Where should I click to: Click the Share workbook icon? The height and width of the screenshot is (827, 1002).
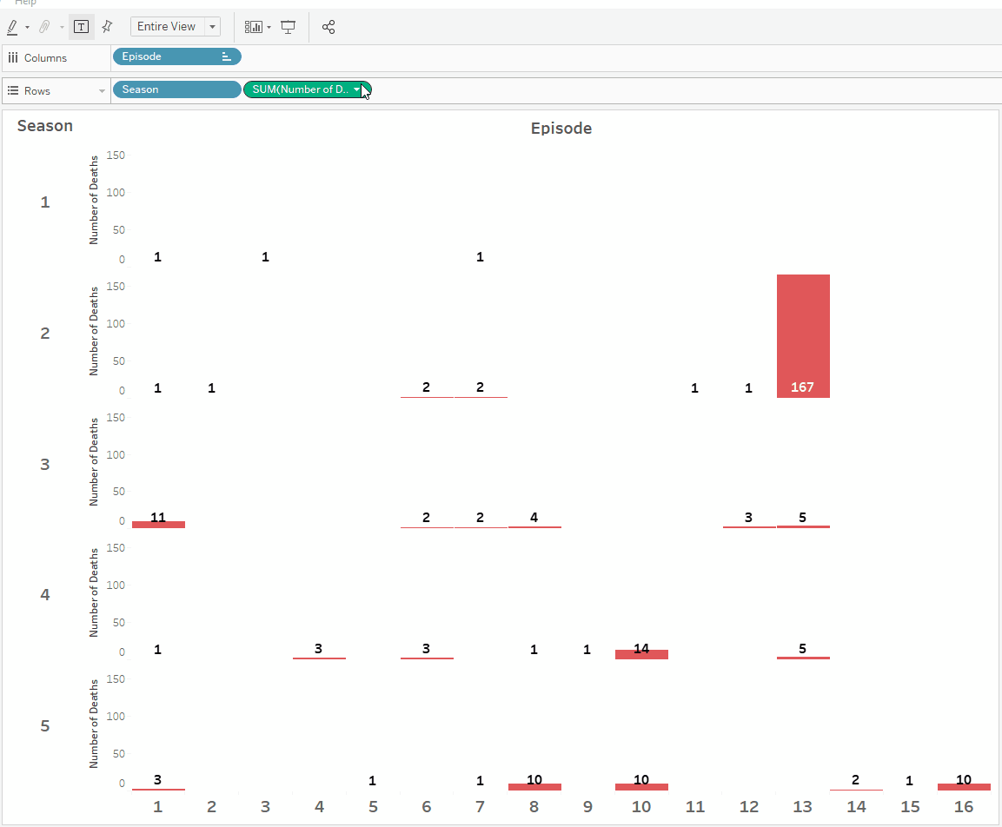click(x=328, y=27)
